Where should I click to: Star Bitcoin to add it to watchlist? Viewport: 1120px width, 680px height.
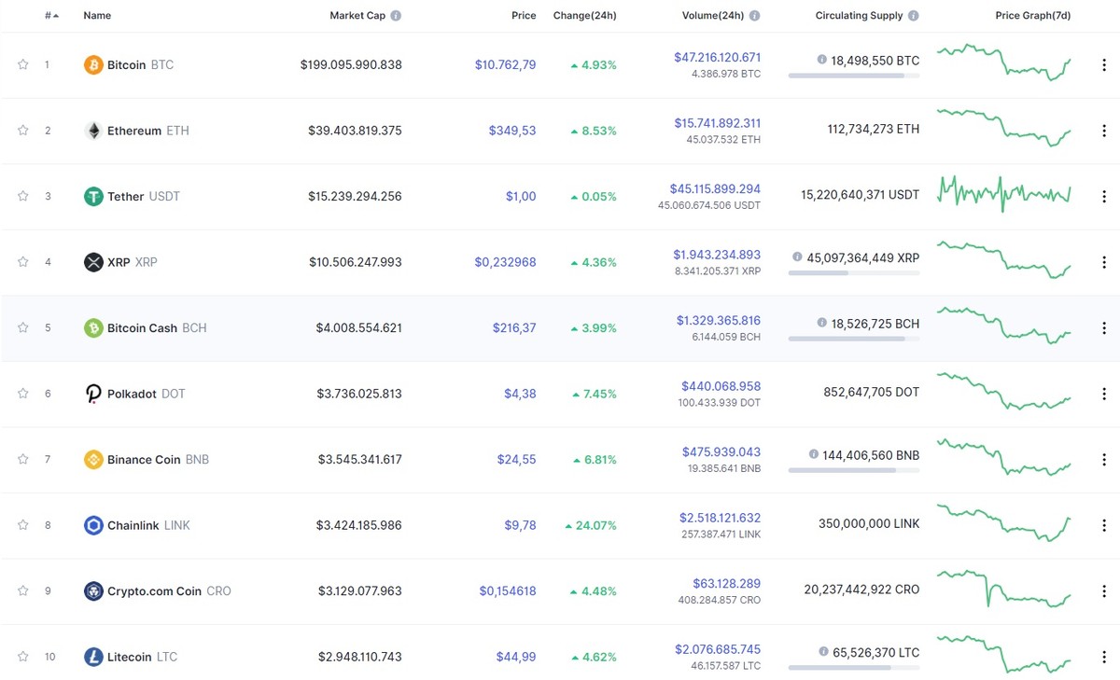(x=22, y=64)
